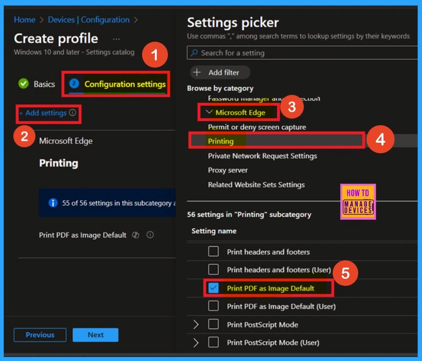
Task: Select Private Network Request Settings category
Action: 262,156
